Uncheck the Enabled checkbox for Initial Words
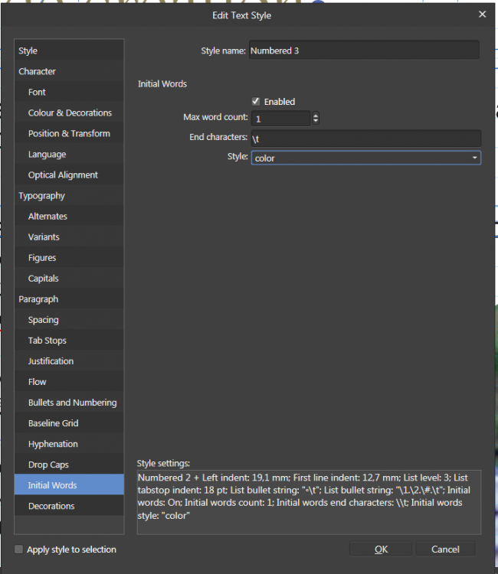The height and width of the screenshot is (574, 498). 256,101
